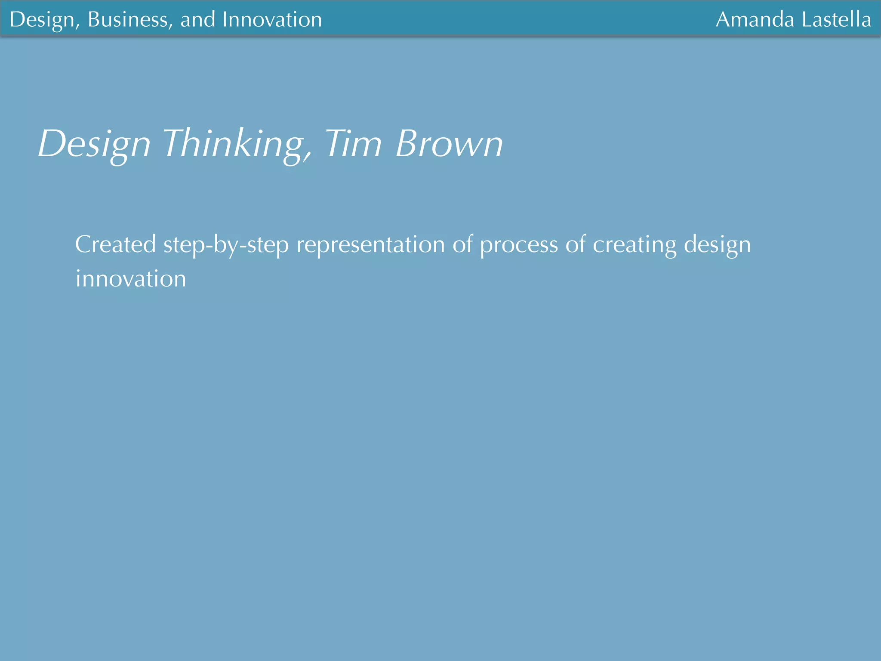Click "design" at the end of the first body line
This screenshot has height=661, width=881.
[717, 244]
